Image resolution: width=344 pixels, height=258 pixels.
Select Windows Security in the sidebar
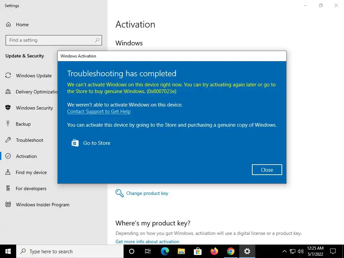(x=35, y=108)
